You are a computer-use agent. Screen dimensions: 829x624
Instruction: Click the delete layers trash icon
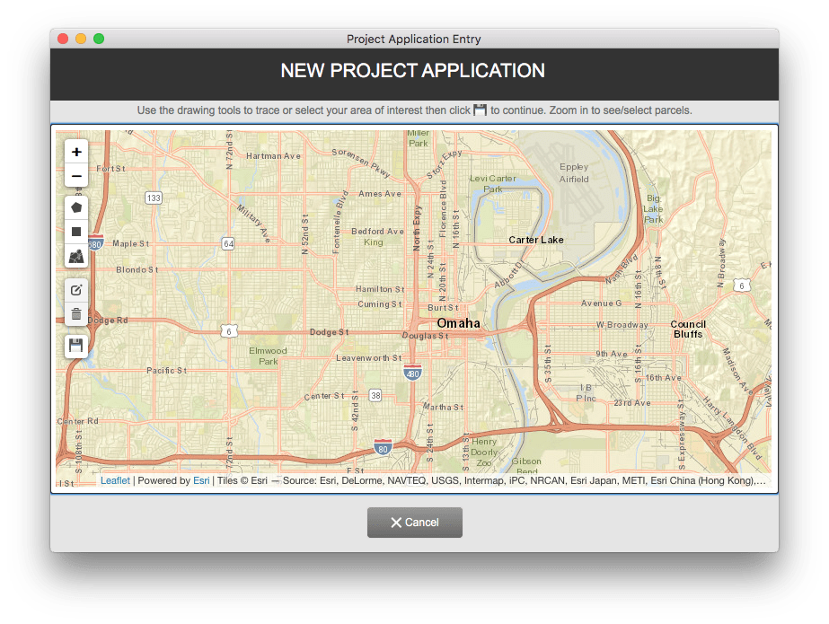76,314
